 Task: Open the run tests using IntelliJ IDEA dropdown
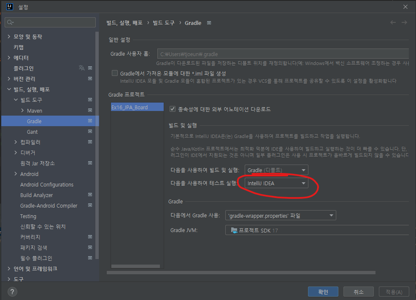tap(276, 183)
